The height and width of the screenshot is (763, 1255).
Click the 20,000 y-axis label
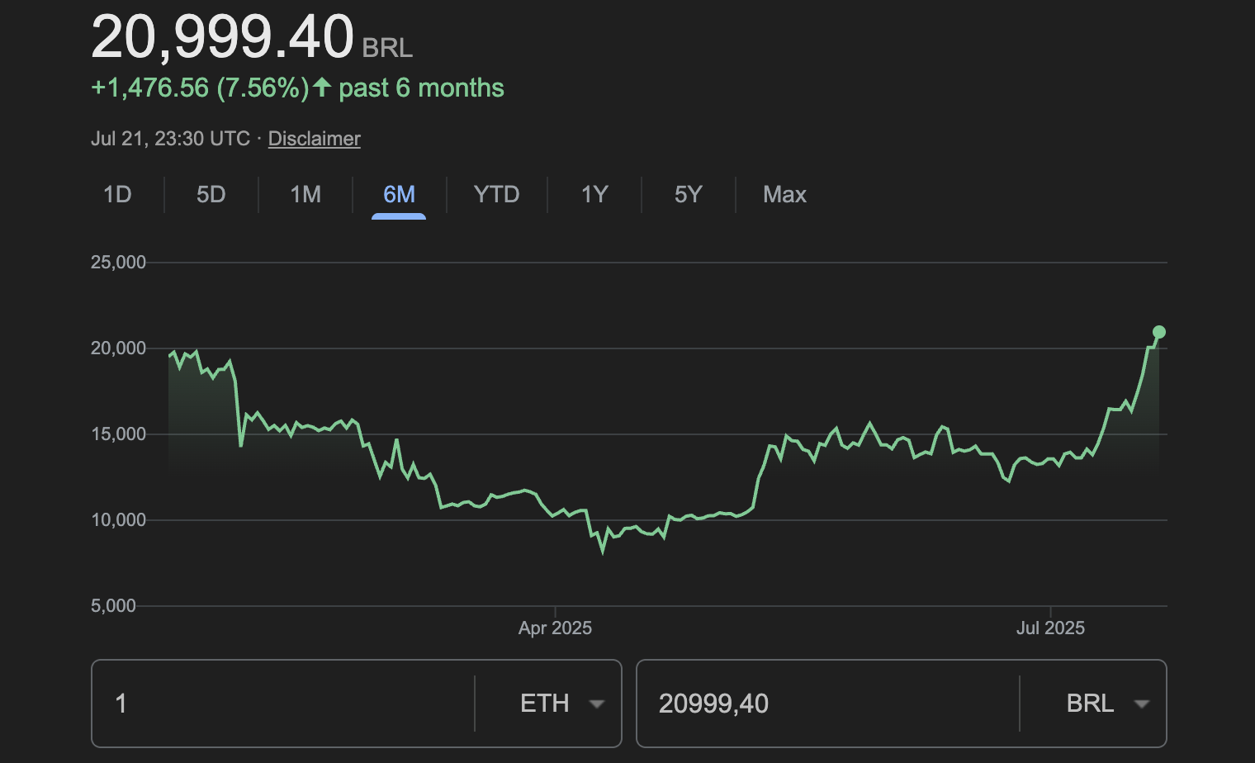pyautogui.click(x=118, y=348)
